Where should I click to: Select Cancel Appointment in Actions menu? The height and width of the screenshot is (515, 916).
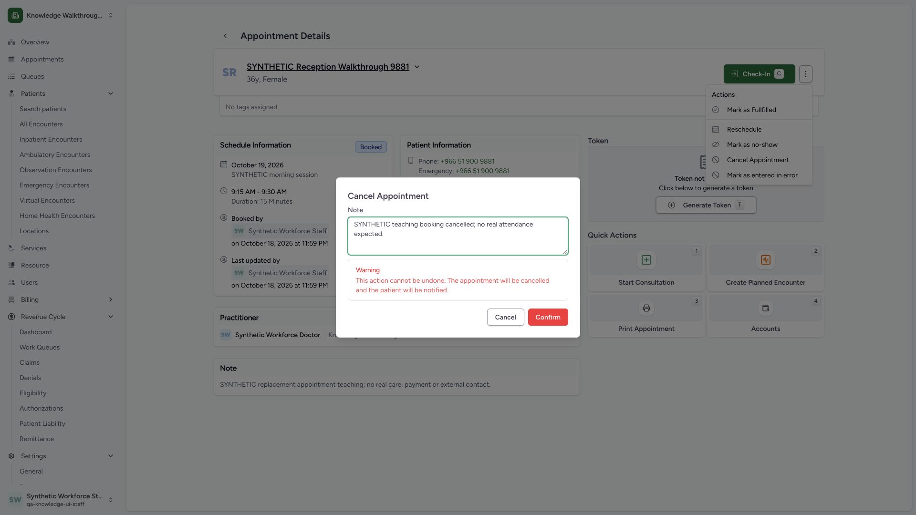click(x=759, y=160)
